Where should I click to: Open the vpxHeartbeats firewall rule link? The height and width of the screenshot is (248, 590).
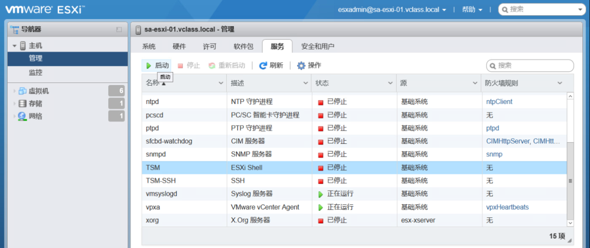point(507,208)
